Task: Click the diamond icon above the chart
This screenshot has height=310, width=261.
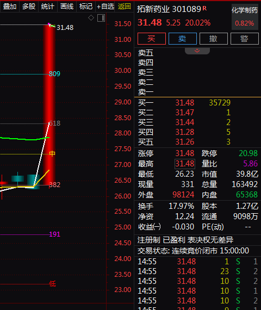Action: [x=91, y=18]
